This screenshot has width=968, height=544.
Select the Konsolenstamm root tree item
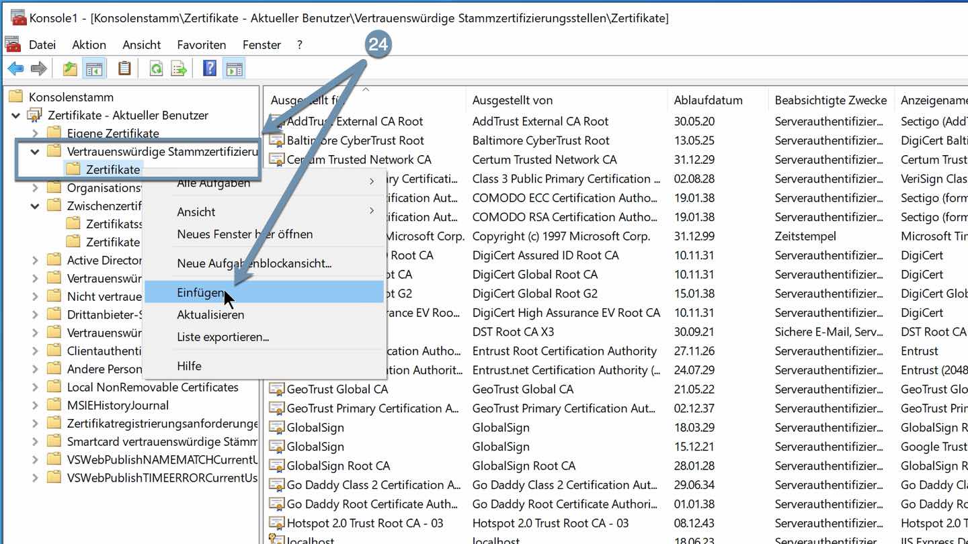71,97
